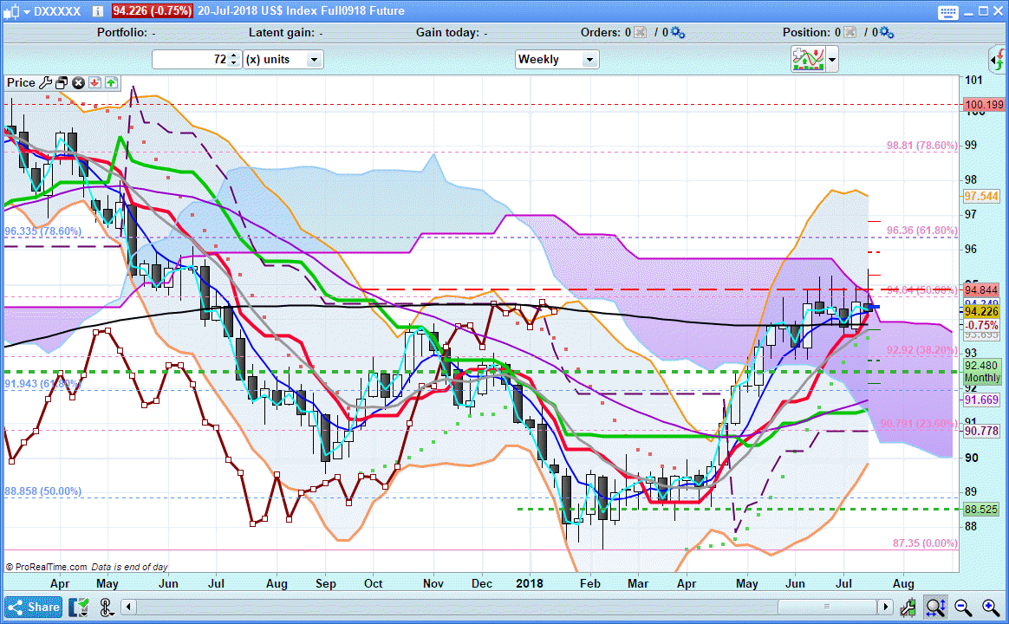Click the add indicator chart icon
This screenshot has height=624, width=1009.
tap(808, 59)
